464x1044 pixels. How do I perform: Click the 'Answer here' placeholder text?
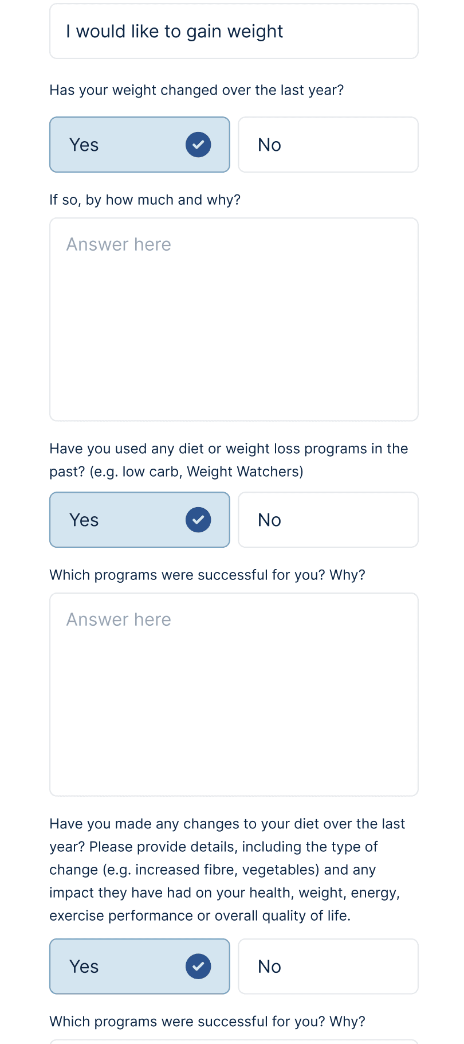(119, 244)
